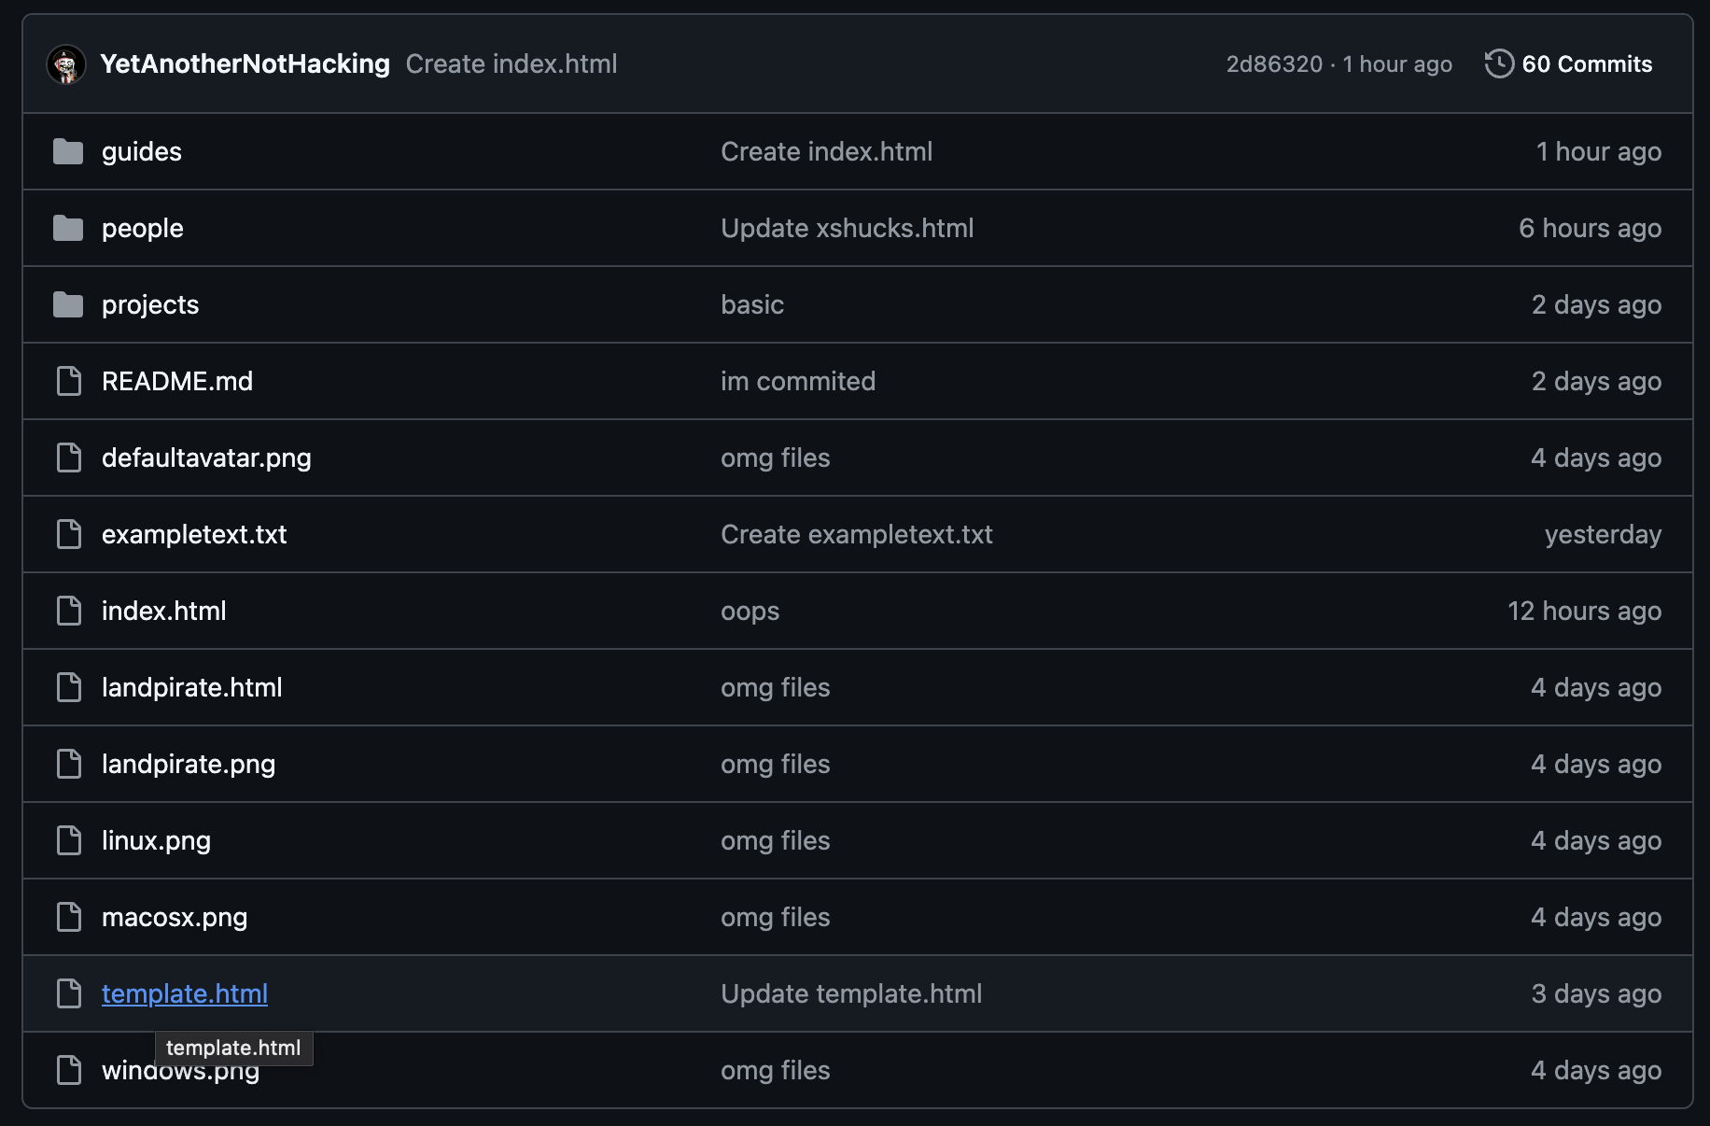Click the projects folder icon

(68, 304)
